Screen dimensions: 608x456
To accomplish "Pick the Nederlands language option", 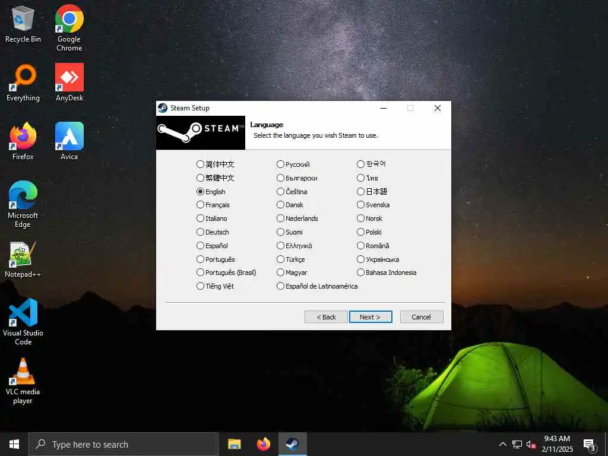I will (297, 218).
